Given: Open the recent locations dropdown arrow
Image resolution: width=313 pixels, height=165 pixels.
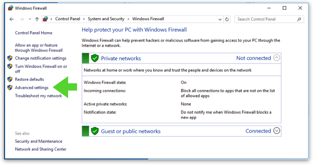Looking at the screenshot, I should pyautogui.click(x=30, y=19).
